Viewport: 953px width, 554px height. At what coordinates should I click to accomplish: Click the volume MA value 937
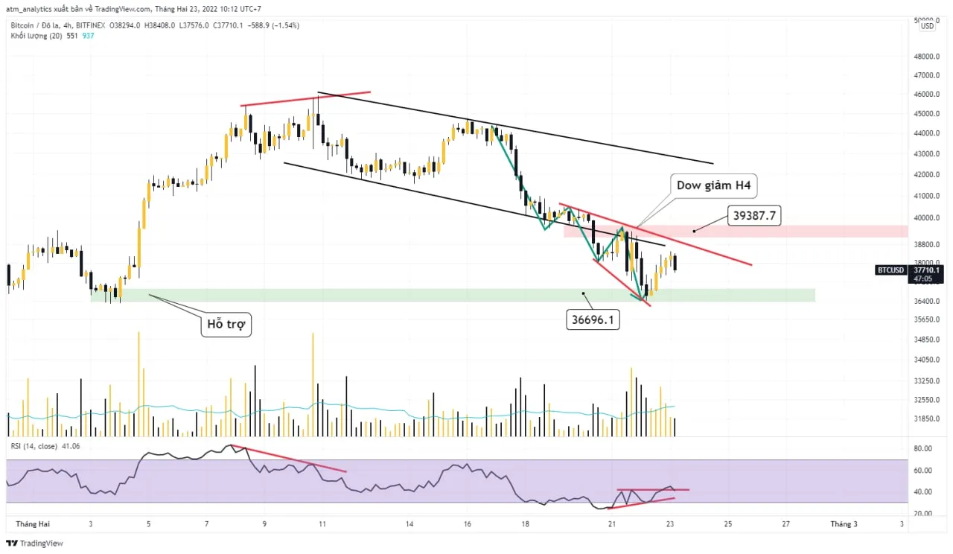tap(89, 35)
